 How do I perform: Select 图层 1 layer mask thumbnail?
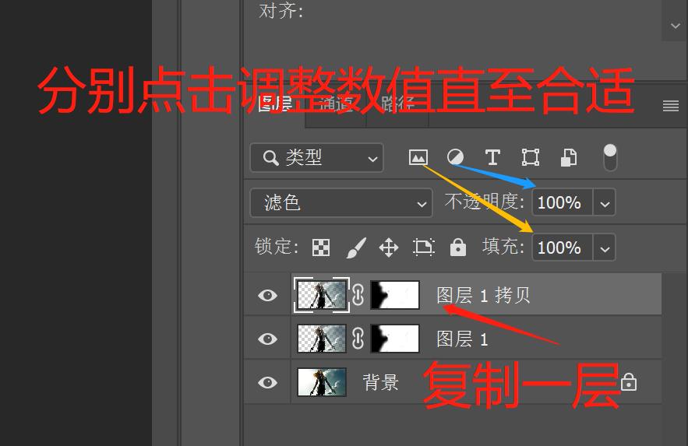click(395, 339)
